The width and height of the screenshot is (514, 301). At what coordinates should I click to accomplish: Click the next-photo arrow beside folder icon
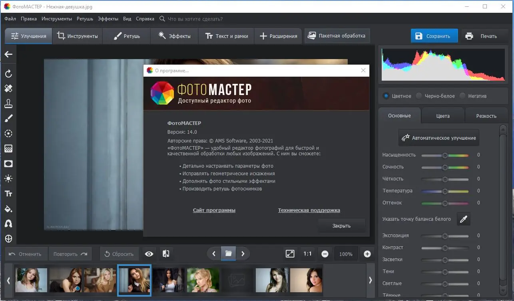click(x=243, y=253)
